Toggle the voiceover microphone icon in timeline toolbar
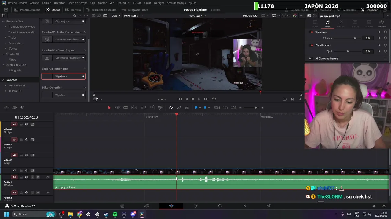This screenshot has width=391, height=219. click(22, 108)
